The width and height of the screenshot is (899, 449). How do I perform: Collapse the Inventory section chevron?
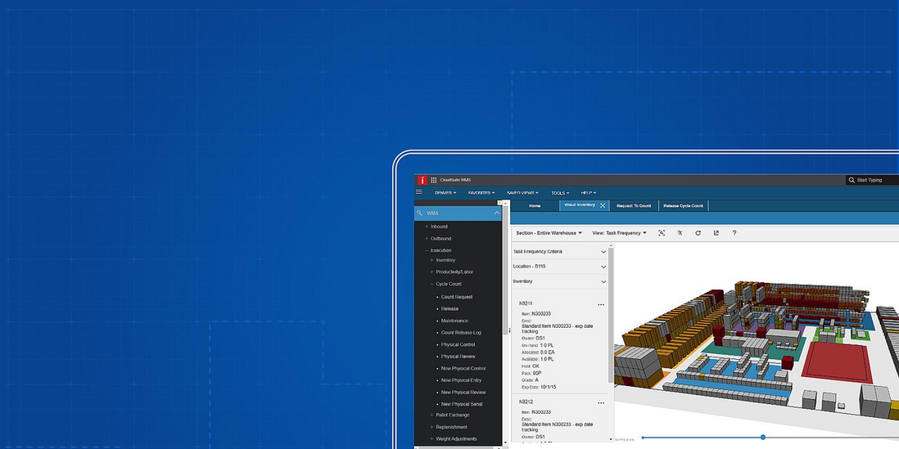tap(603, 282)
